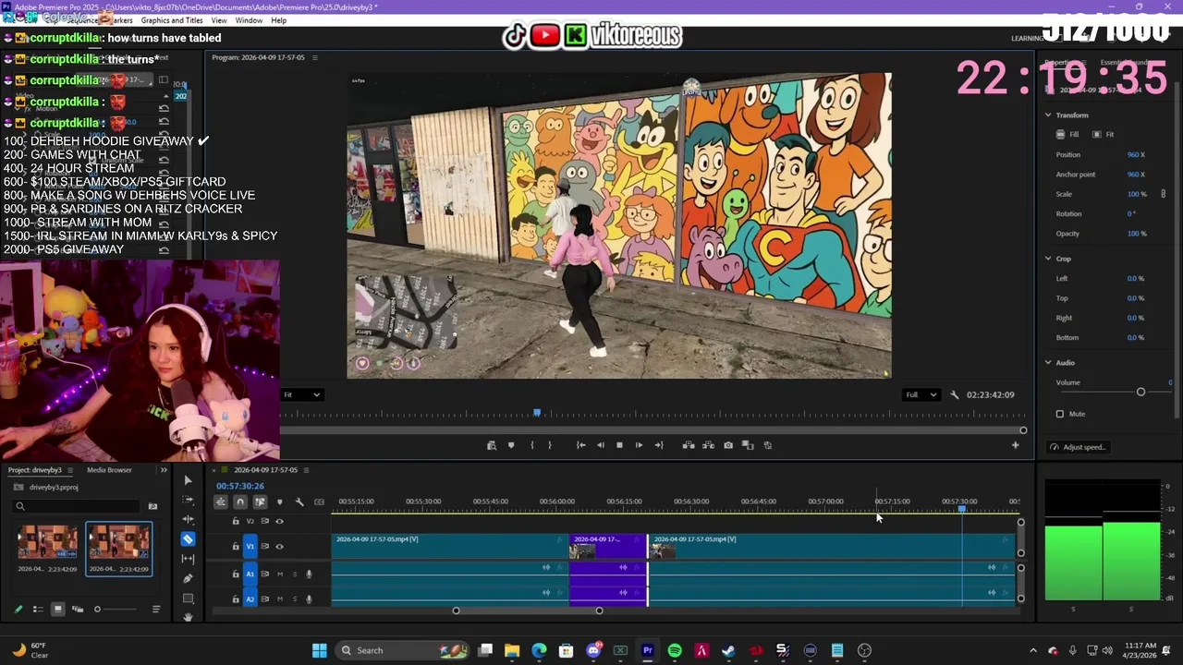
Task: Click new bin folder icon in Project panel
Action: pyautogui.click(x=152, y=506)
